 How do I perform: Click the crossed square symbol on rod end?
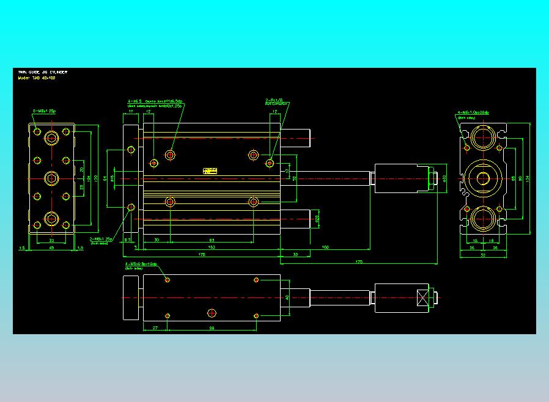(421, 298)
